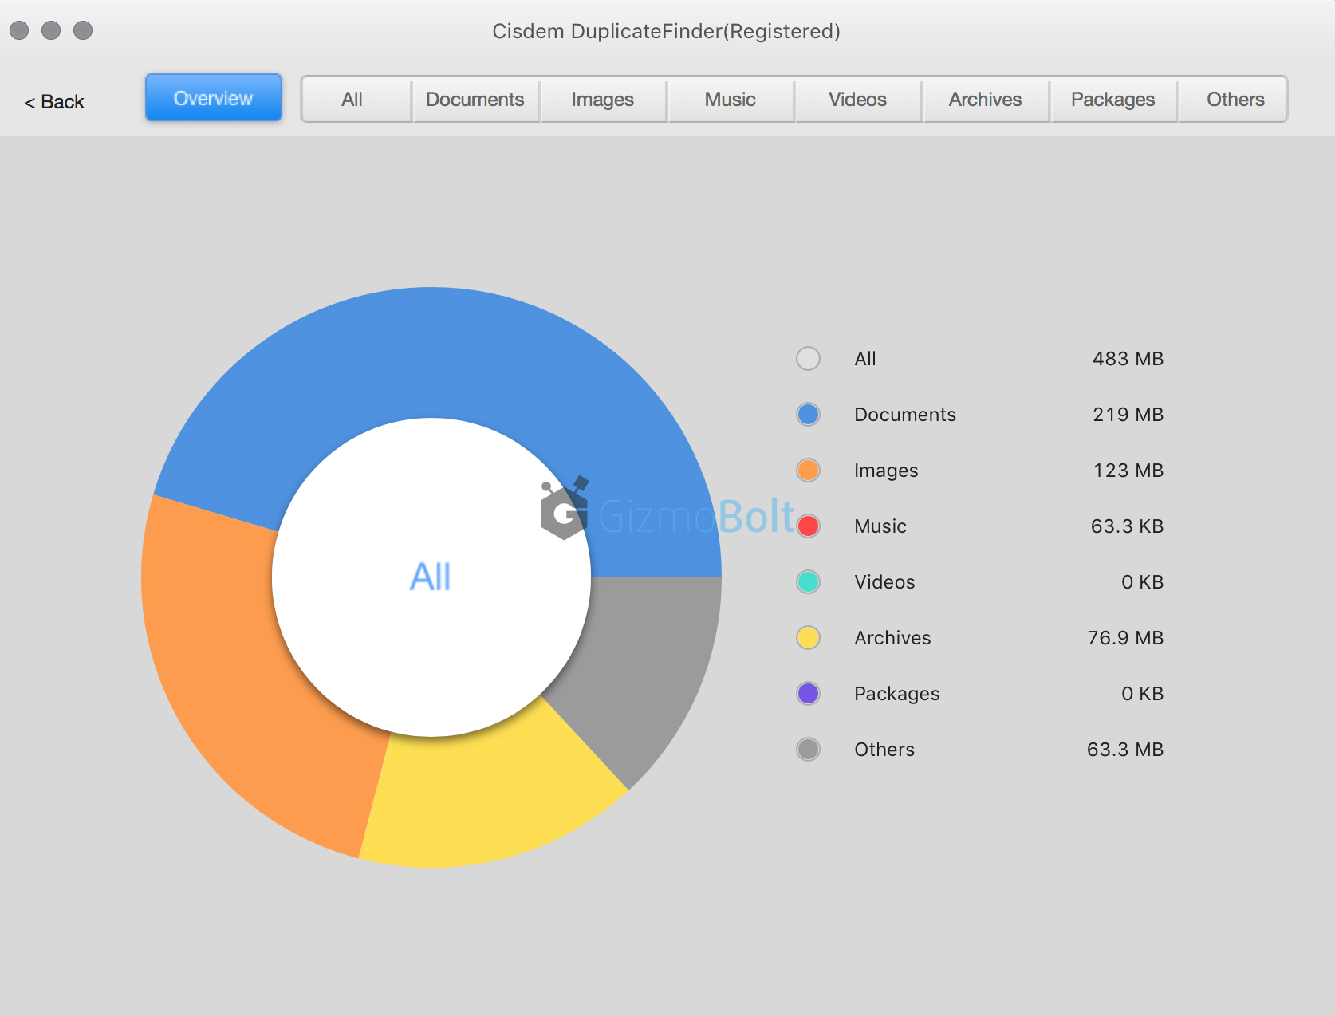Click the teal Videos legend dot

(809, 582)
